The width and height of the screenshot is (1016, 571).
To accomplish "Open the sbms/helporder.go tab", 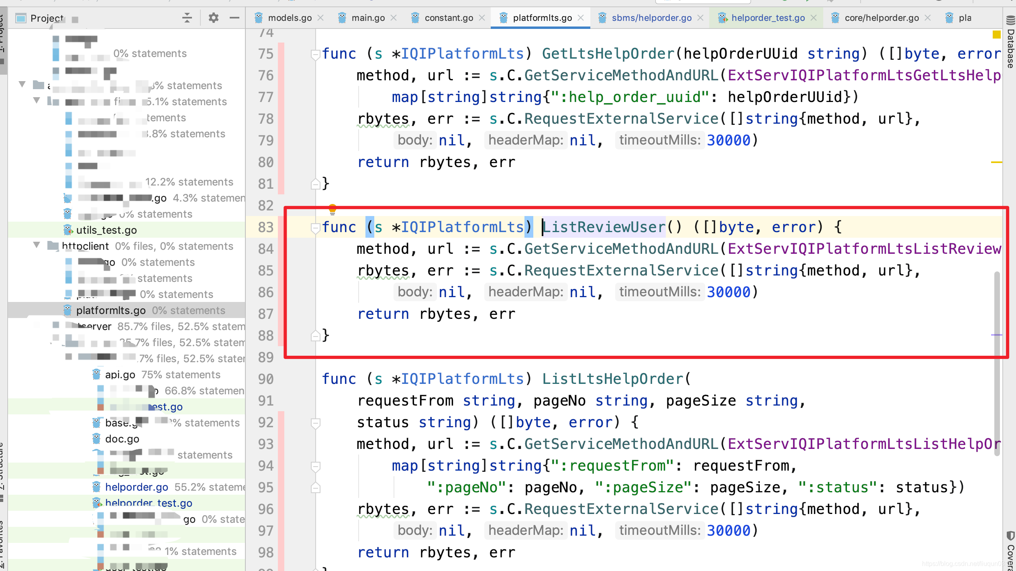I will click(651, 18).
